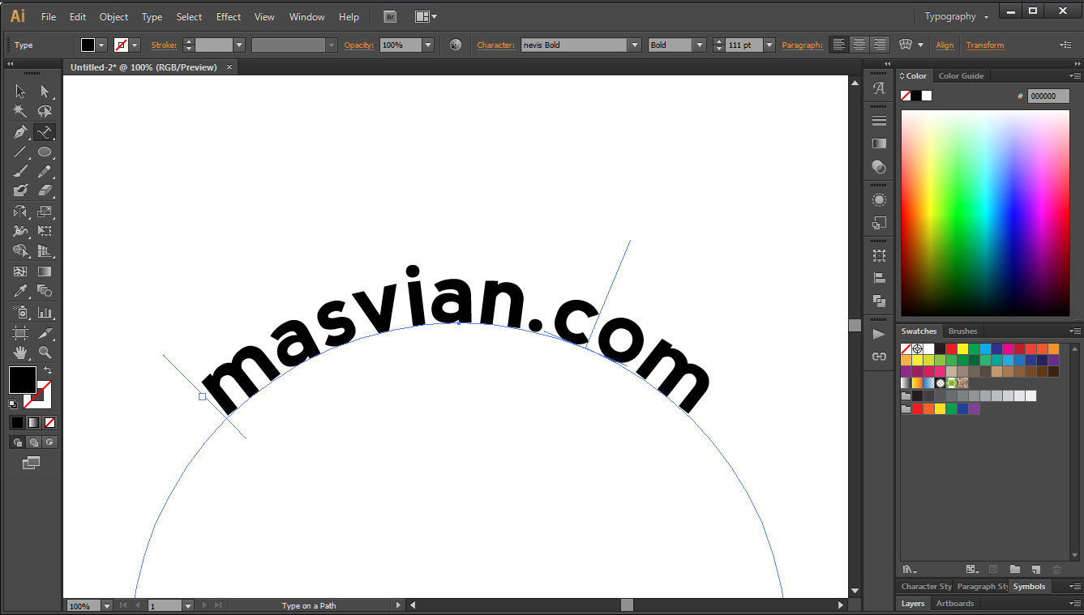The image size is (1084, 615).
Task: Open the Gradient panel icon
Action: tap(879, 143)
